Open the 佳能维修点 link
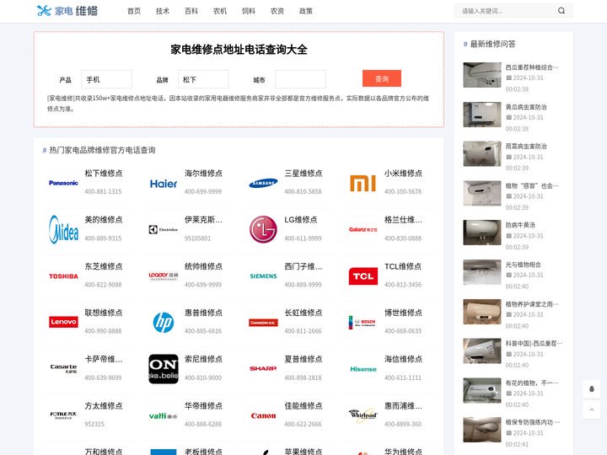The width and height of the screenshot is (607, 455). [303, 405]
